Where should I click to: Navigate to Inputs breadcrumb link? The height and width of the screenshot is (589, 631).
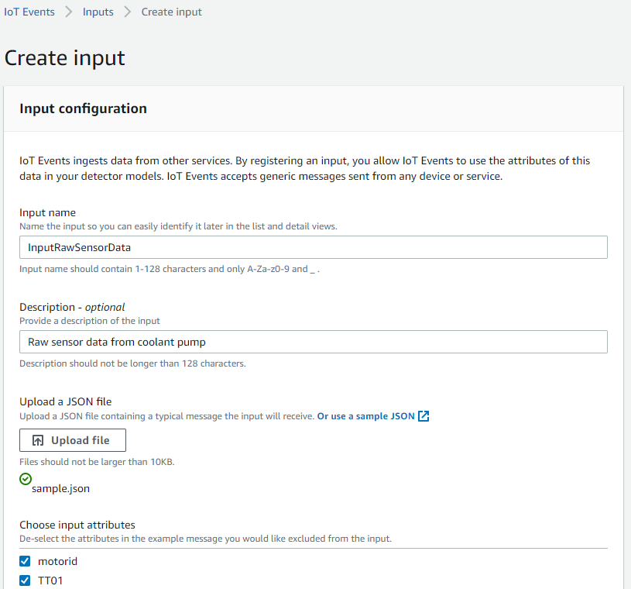coord(98,12)
